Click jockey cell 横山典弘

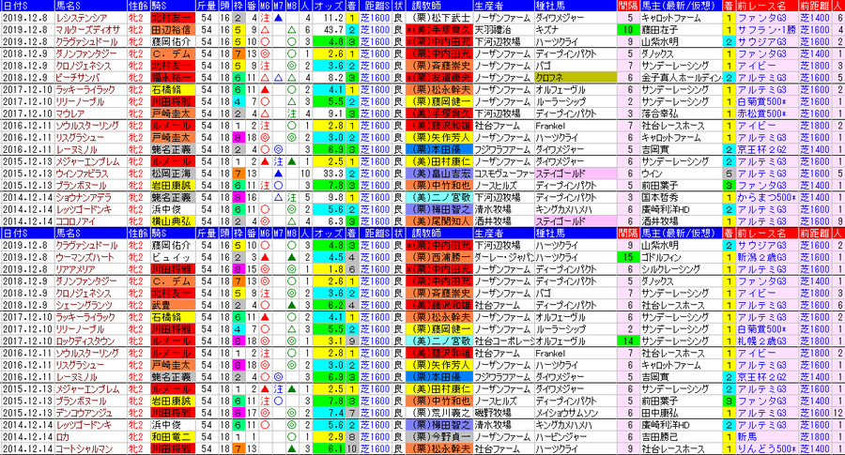coord(172,221)
